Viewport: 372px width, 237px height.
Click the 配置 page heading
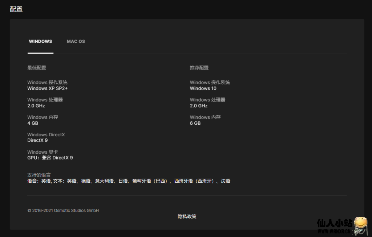16,9
